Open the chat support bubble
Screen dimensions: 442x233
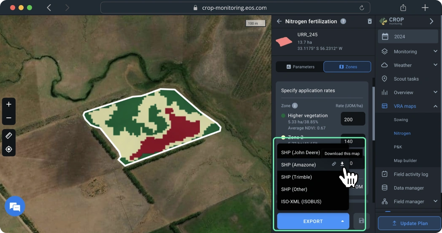[15, 207]
